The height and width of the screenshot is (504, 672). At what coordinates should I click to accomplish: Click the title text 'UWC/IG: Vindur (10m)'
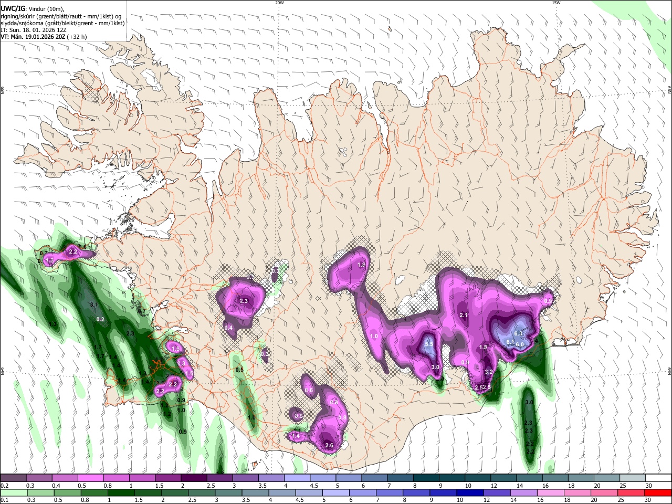pyautogui.click(x=32, y=8)
